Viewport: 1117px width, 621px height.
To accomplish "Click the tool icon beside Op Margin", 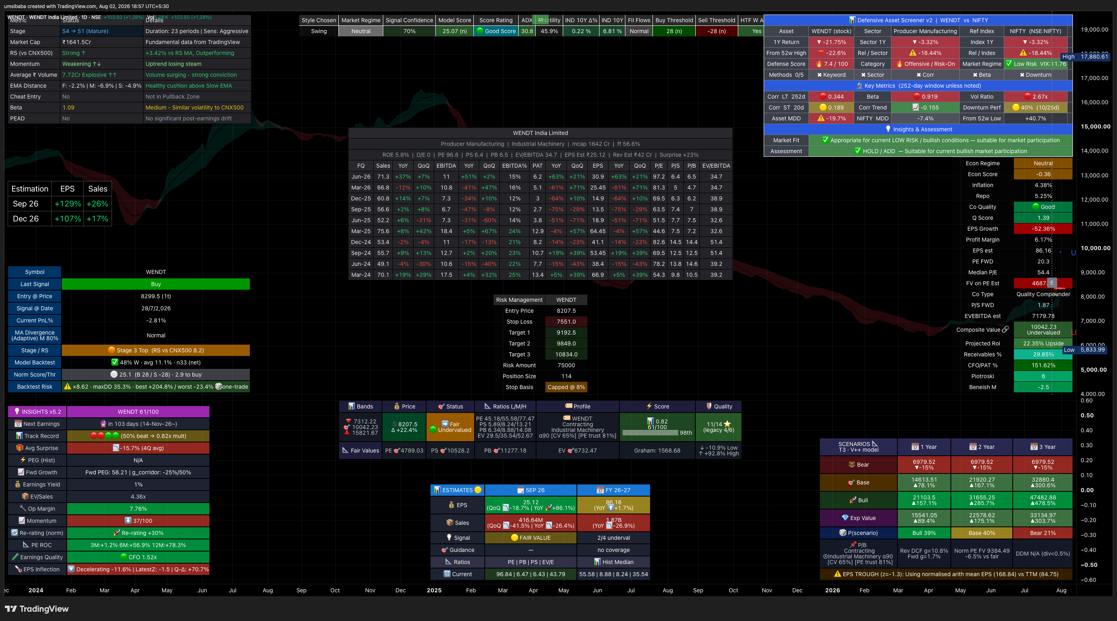I will [23, 508].
